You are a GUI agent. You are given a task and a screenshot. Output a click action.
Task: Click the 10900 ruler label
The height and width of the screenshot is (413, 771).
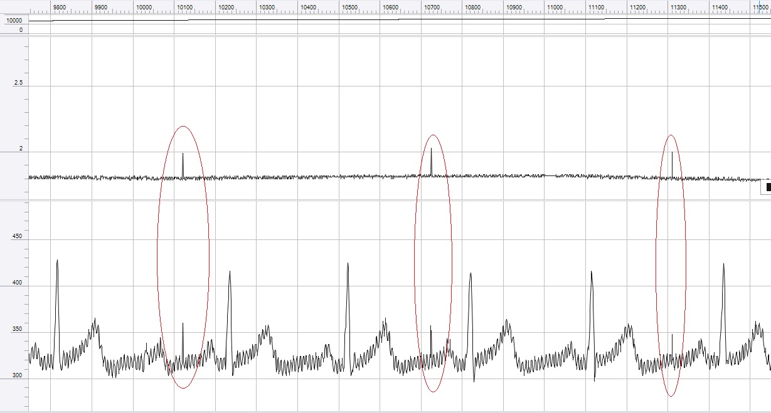pos(514,7)
